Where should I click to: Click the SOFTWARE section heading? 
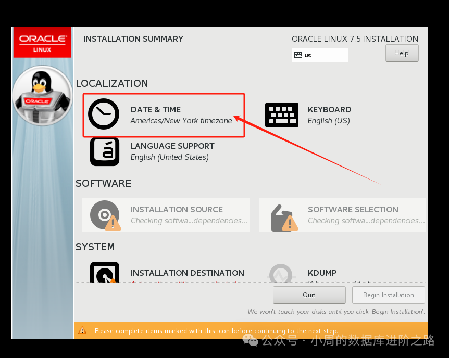coord(103,184)
